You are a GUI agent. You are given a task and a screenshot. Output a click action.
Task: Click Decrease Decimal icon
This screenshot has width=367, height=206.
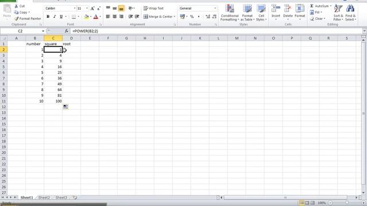coord(214,17)
